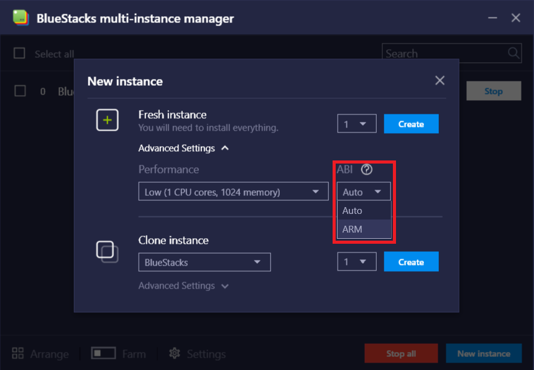Click the Settings label
The width and height of the screenshot is (534, 370).
click(206, 354)
